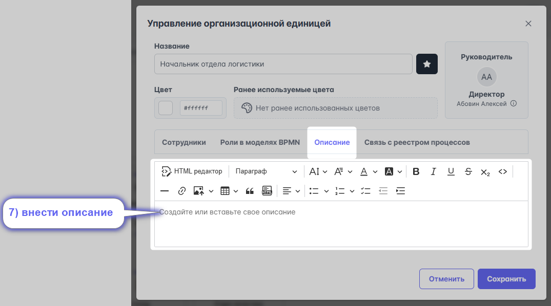Click into the Название input field

(283, 64)
